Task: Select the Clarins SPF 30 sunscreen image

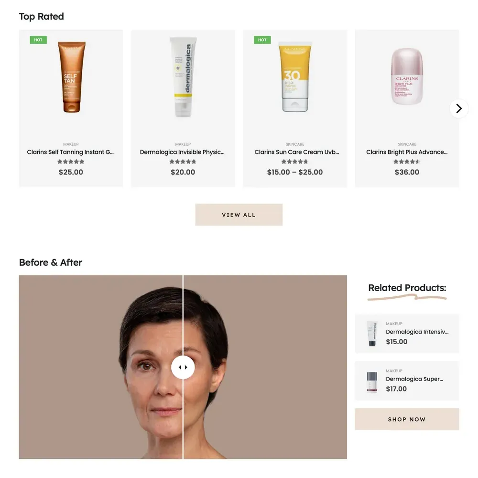Action: (295, 77)
